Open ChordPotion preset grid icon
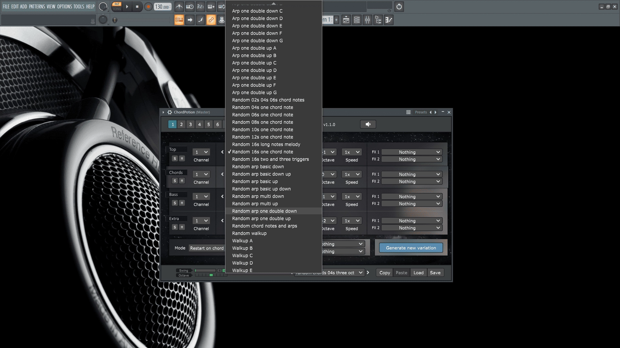The width and height of the screenshot is (620, 348). click(408, 112)
